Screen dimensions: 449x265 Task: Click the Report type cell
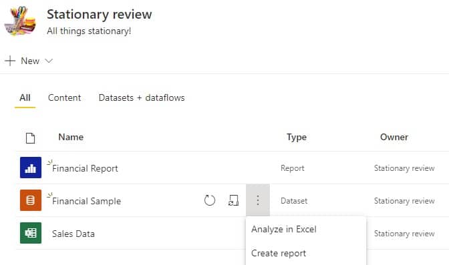click(x=293, y=168)
